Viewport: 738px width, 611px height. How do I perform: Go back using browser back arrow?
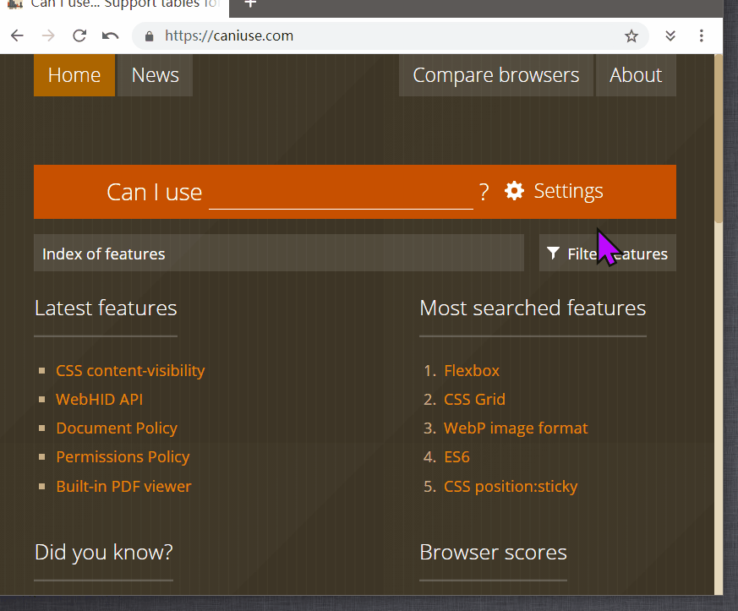tap(17, 35)
